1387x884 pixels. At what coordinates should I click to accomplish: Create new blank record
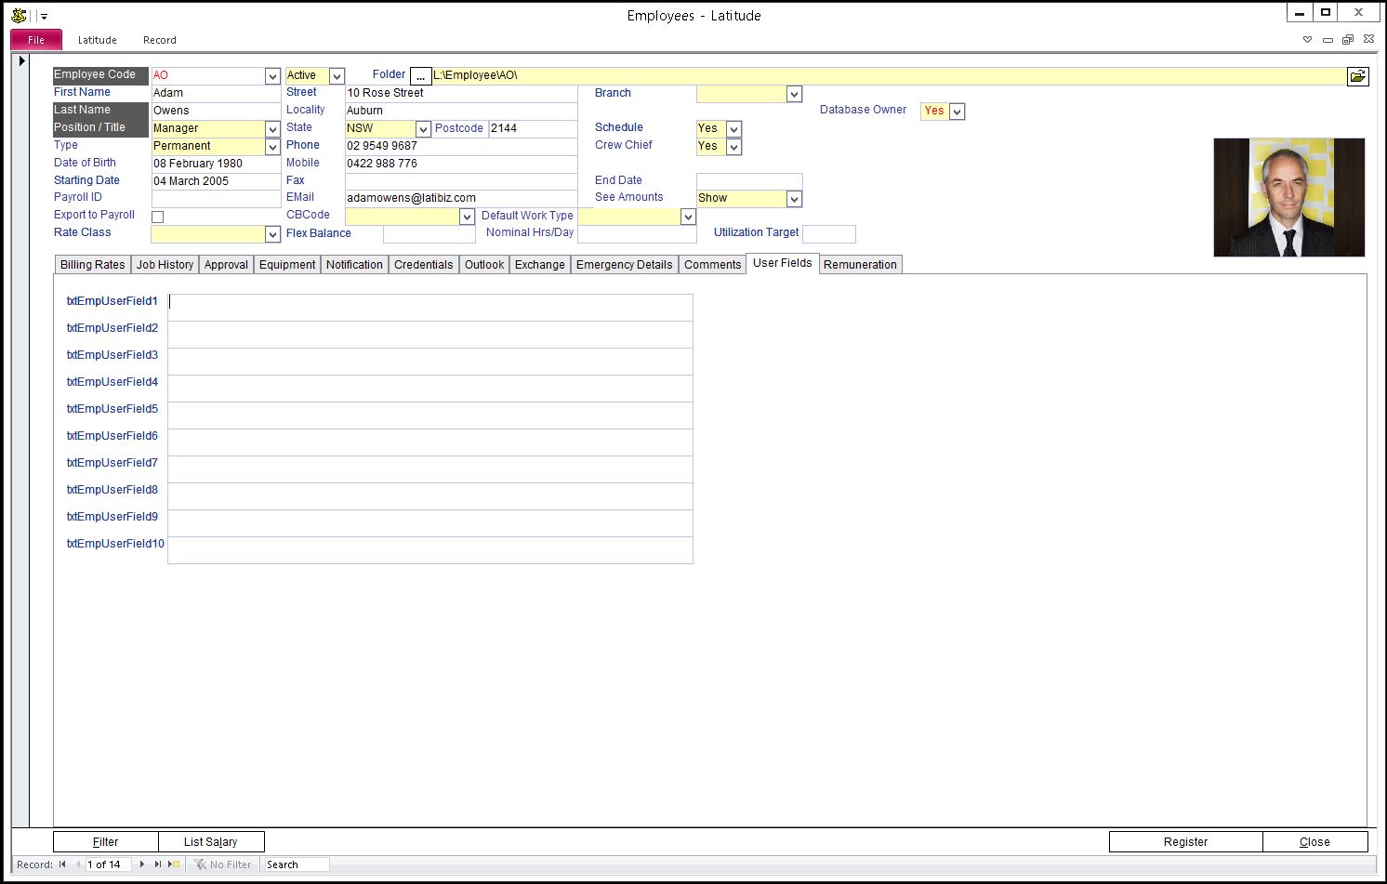coord(174,864)
